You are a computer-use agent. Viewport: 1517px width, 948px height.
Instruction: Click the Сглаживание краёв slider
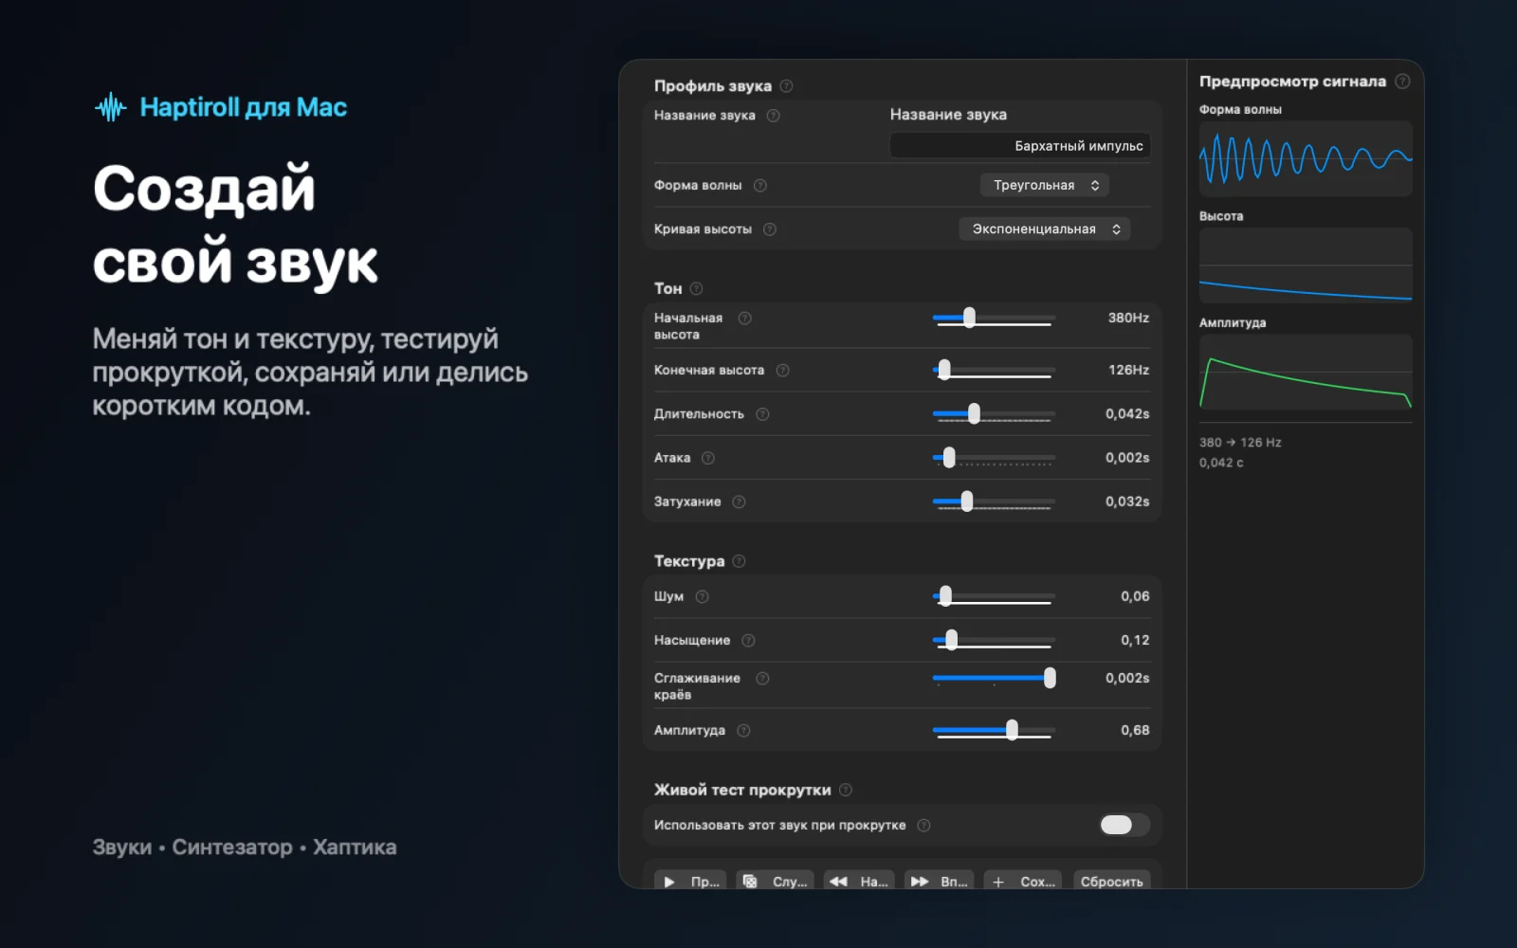click(994, 678)
